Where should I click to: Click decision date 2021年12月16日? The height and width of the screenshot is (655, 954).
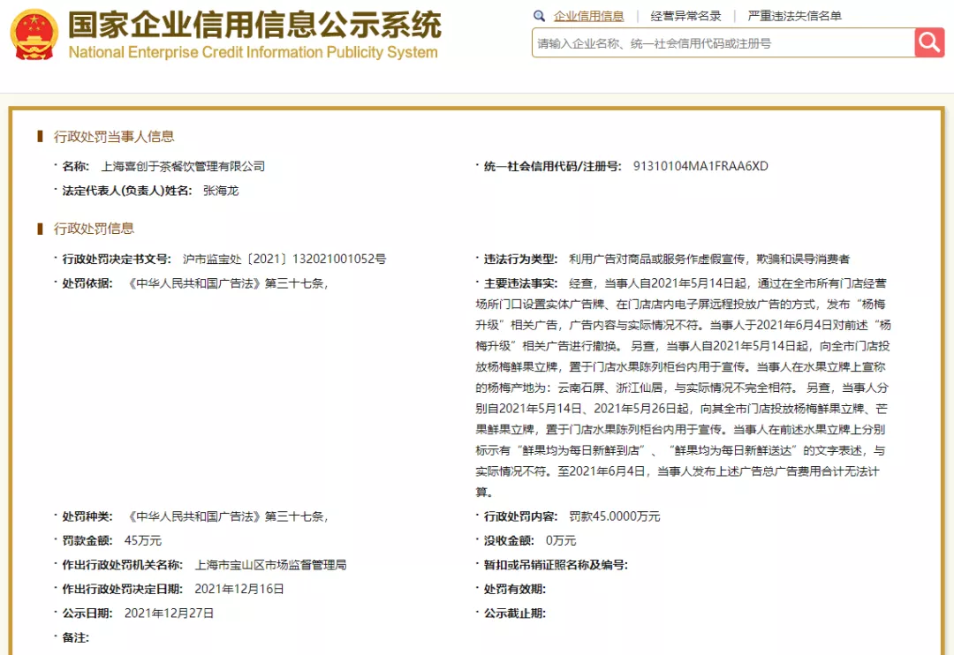tap(239, 590)
